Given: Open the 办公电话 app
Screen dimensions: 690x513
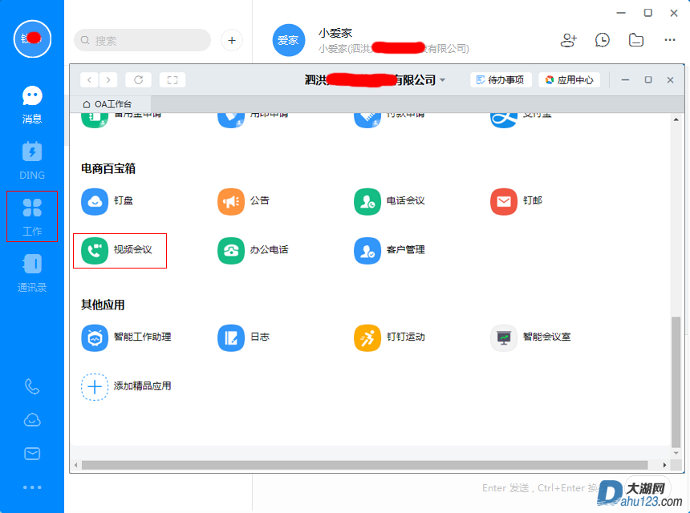Looking at the screenshot, I should (253, 251).
